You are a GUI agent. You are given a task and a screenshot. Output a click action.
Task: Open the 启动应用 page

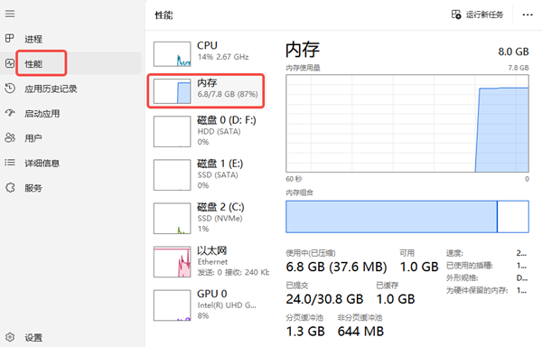pyautogui.click(x=42, y=114)
